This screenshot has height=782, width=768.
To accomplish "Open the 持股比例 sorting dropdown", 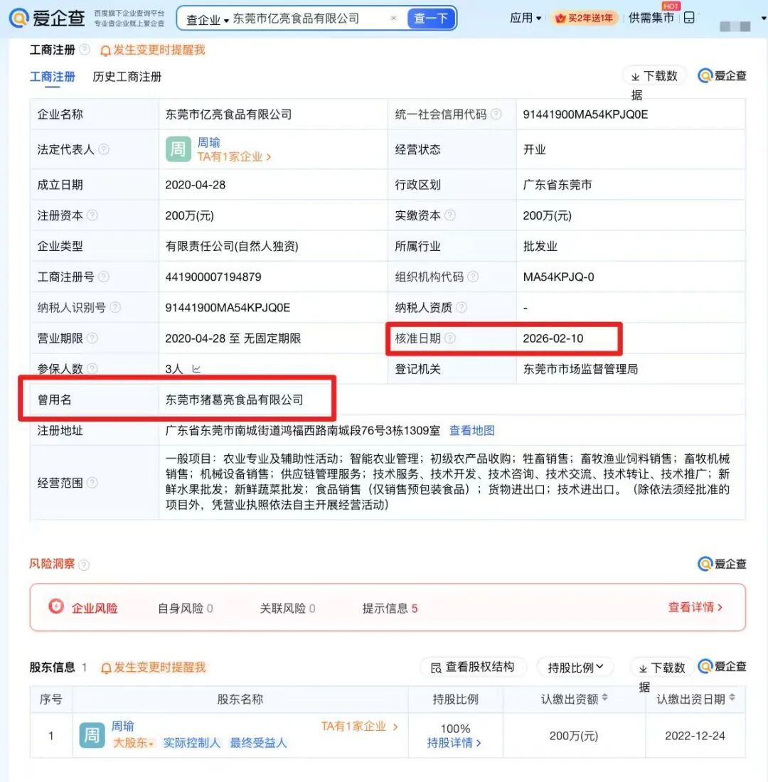I will point(575,667).
